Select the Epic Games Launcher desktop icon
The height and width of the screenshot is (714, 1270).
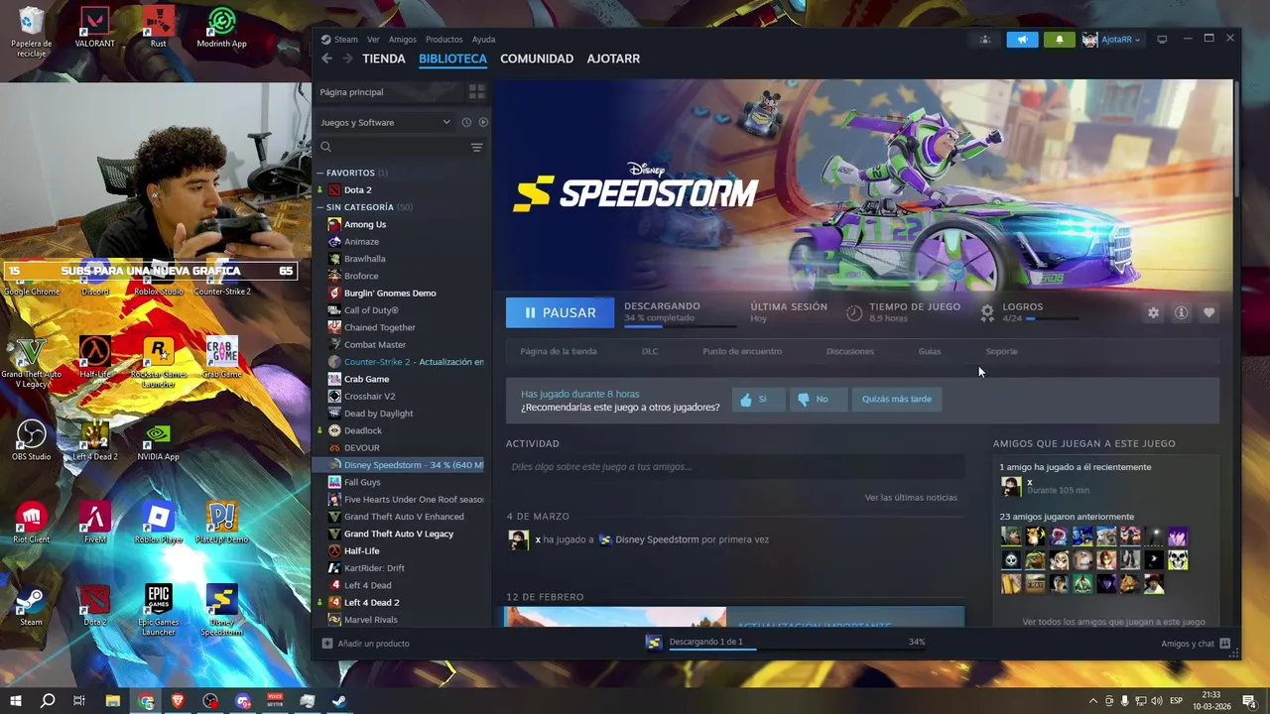[159, 610]
